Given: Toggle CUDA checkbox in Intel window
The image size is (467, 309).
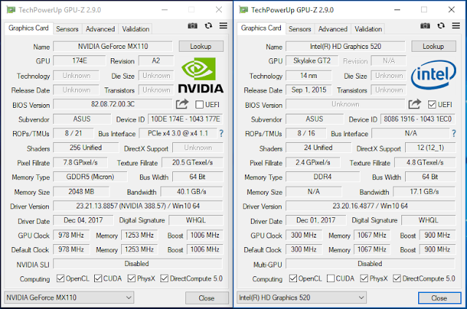Looking at the screenshot, I should [331, 278].
